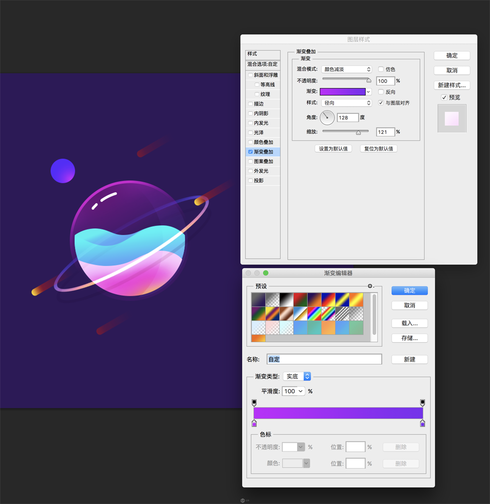Select left purple color stop below gradient
The image size is (490, 504).
click(254, 423)
